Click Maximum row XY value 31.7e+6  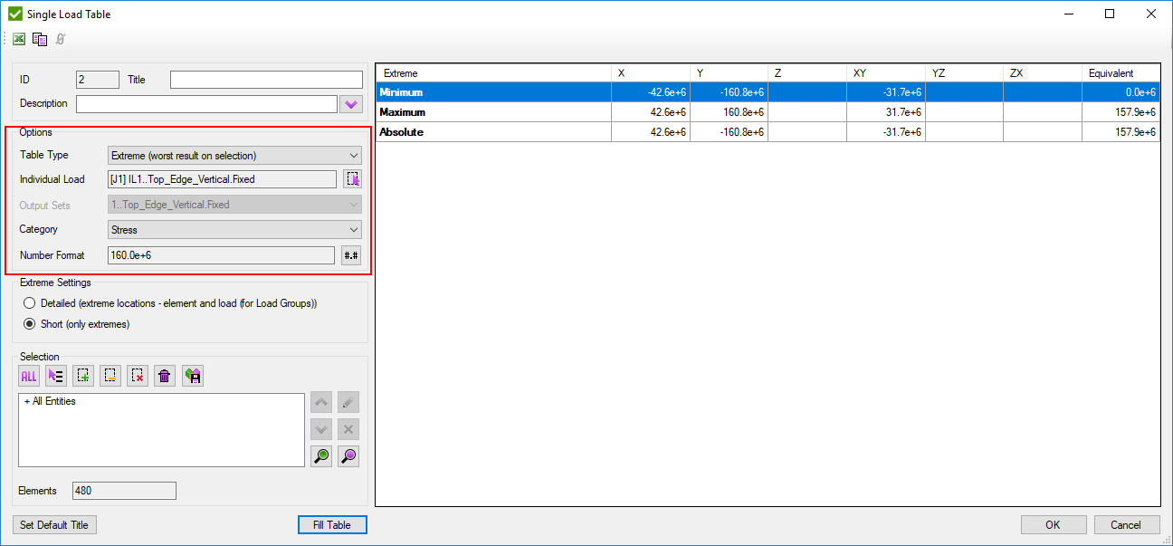pos(886,112)
